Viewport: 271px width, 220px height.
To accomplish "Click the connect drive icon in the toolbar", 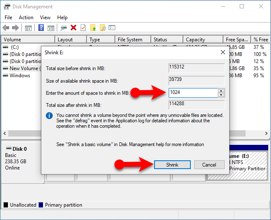I will point(63,28).
